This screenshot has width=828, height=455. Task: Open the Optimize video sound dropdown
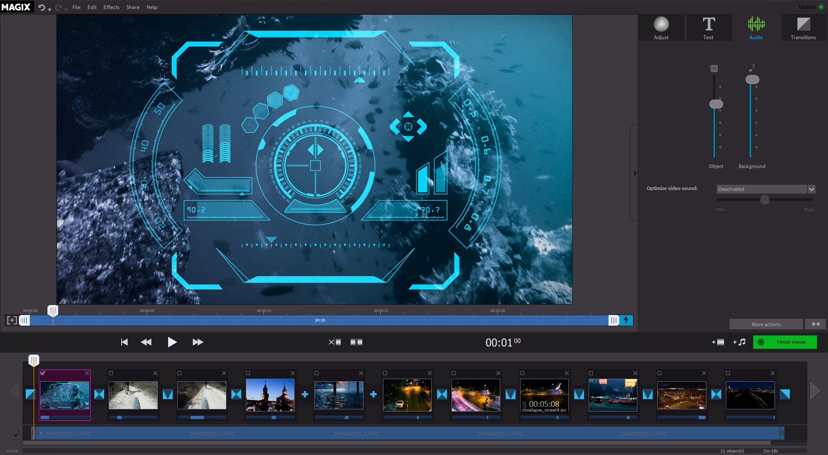811,189
